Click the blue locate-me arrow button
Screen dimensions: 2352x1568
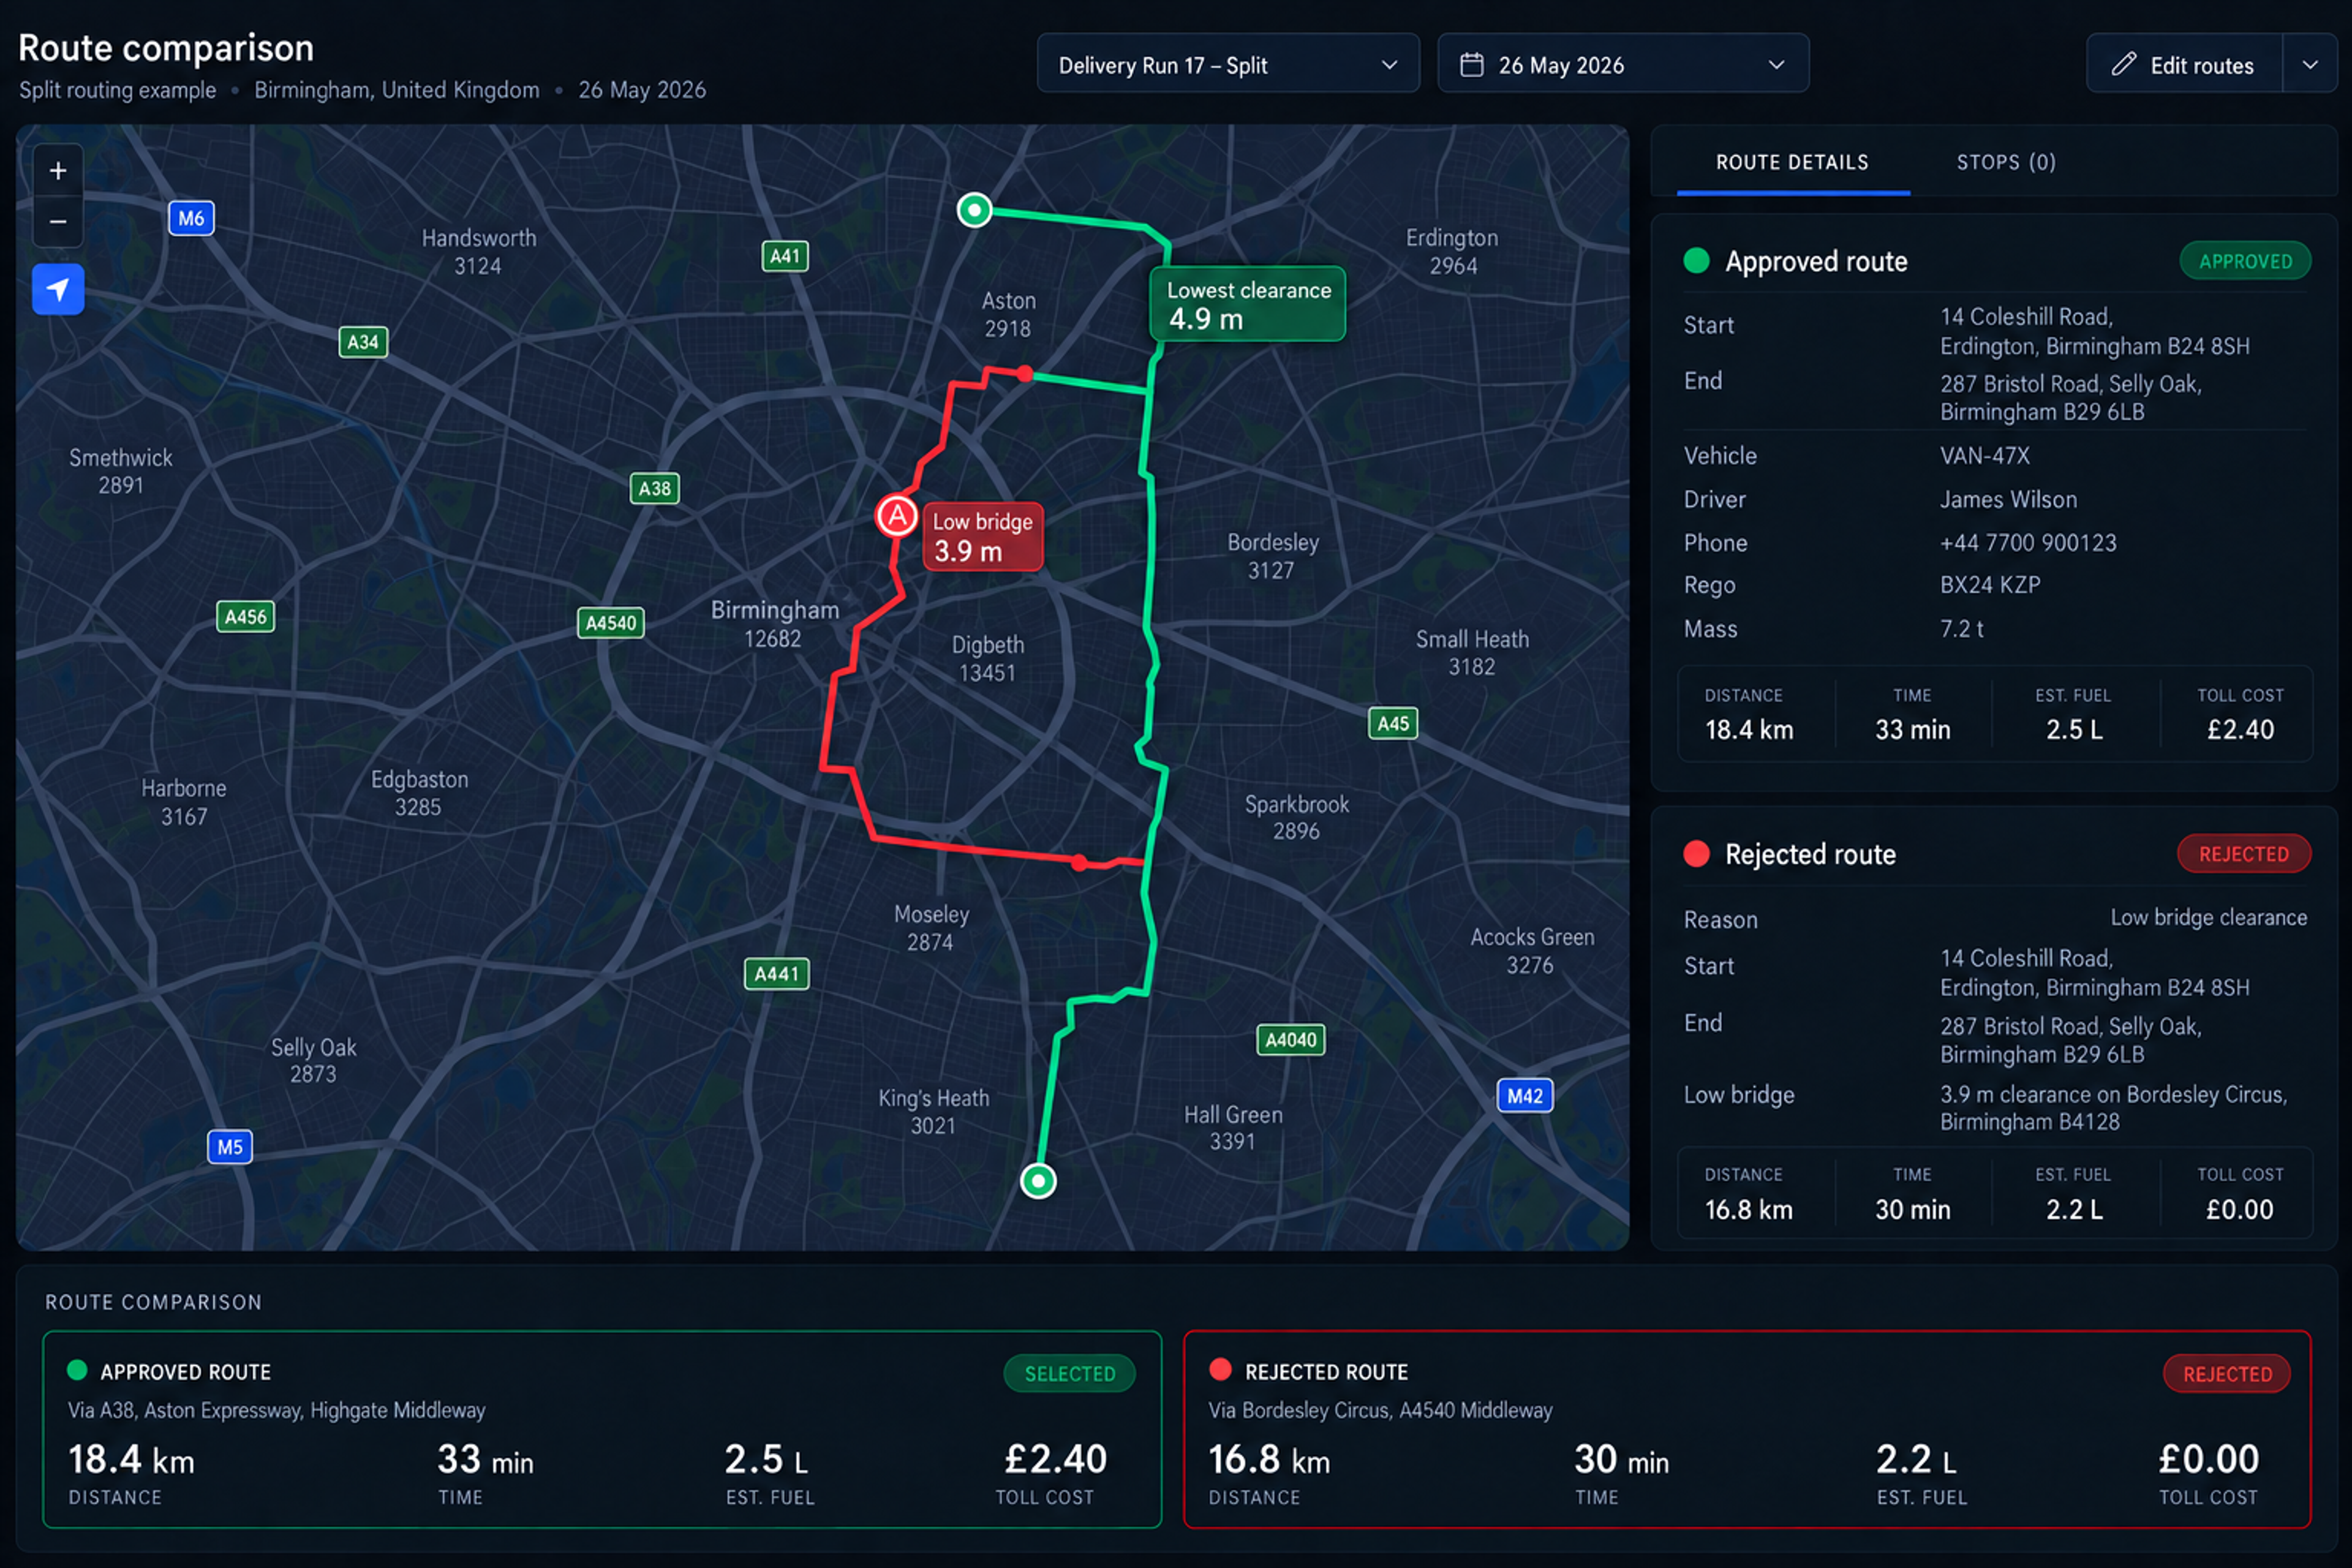58,289
